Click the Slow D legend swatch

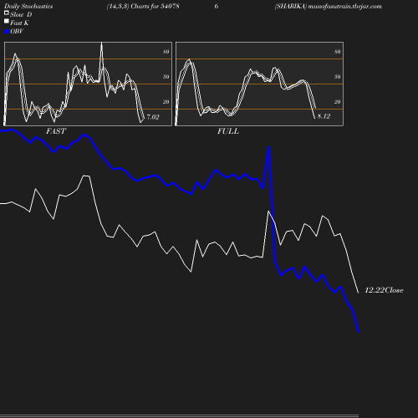point(7,13)
